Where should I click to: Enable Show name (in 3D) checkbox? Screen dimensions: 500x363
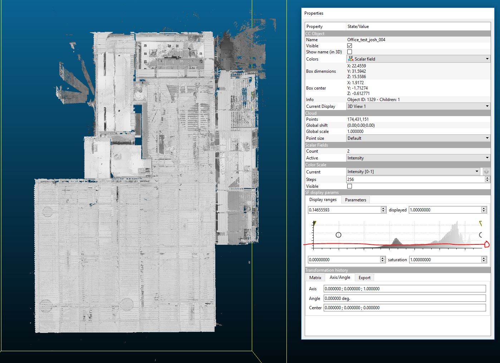click(349, 52)
